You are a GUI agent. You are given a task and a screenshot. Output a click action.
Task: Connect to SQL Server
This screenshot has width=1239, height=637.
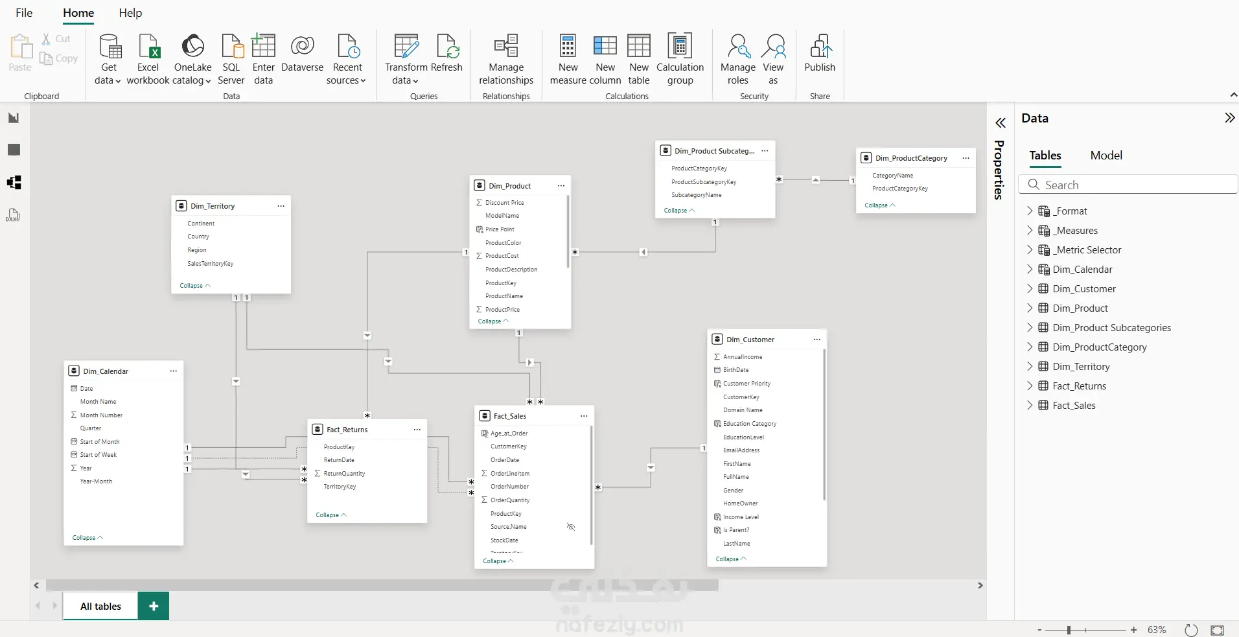pyautogui.click(x=231, y=59)
